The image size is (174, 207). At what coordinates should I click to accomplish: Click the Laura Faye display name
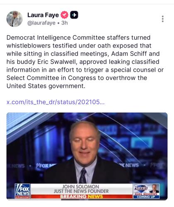click(43, 15)
